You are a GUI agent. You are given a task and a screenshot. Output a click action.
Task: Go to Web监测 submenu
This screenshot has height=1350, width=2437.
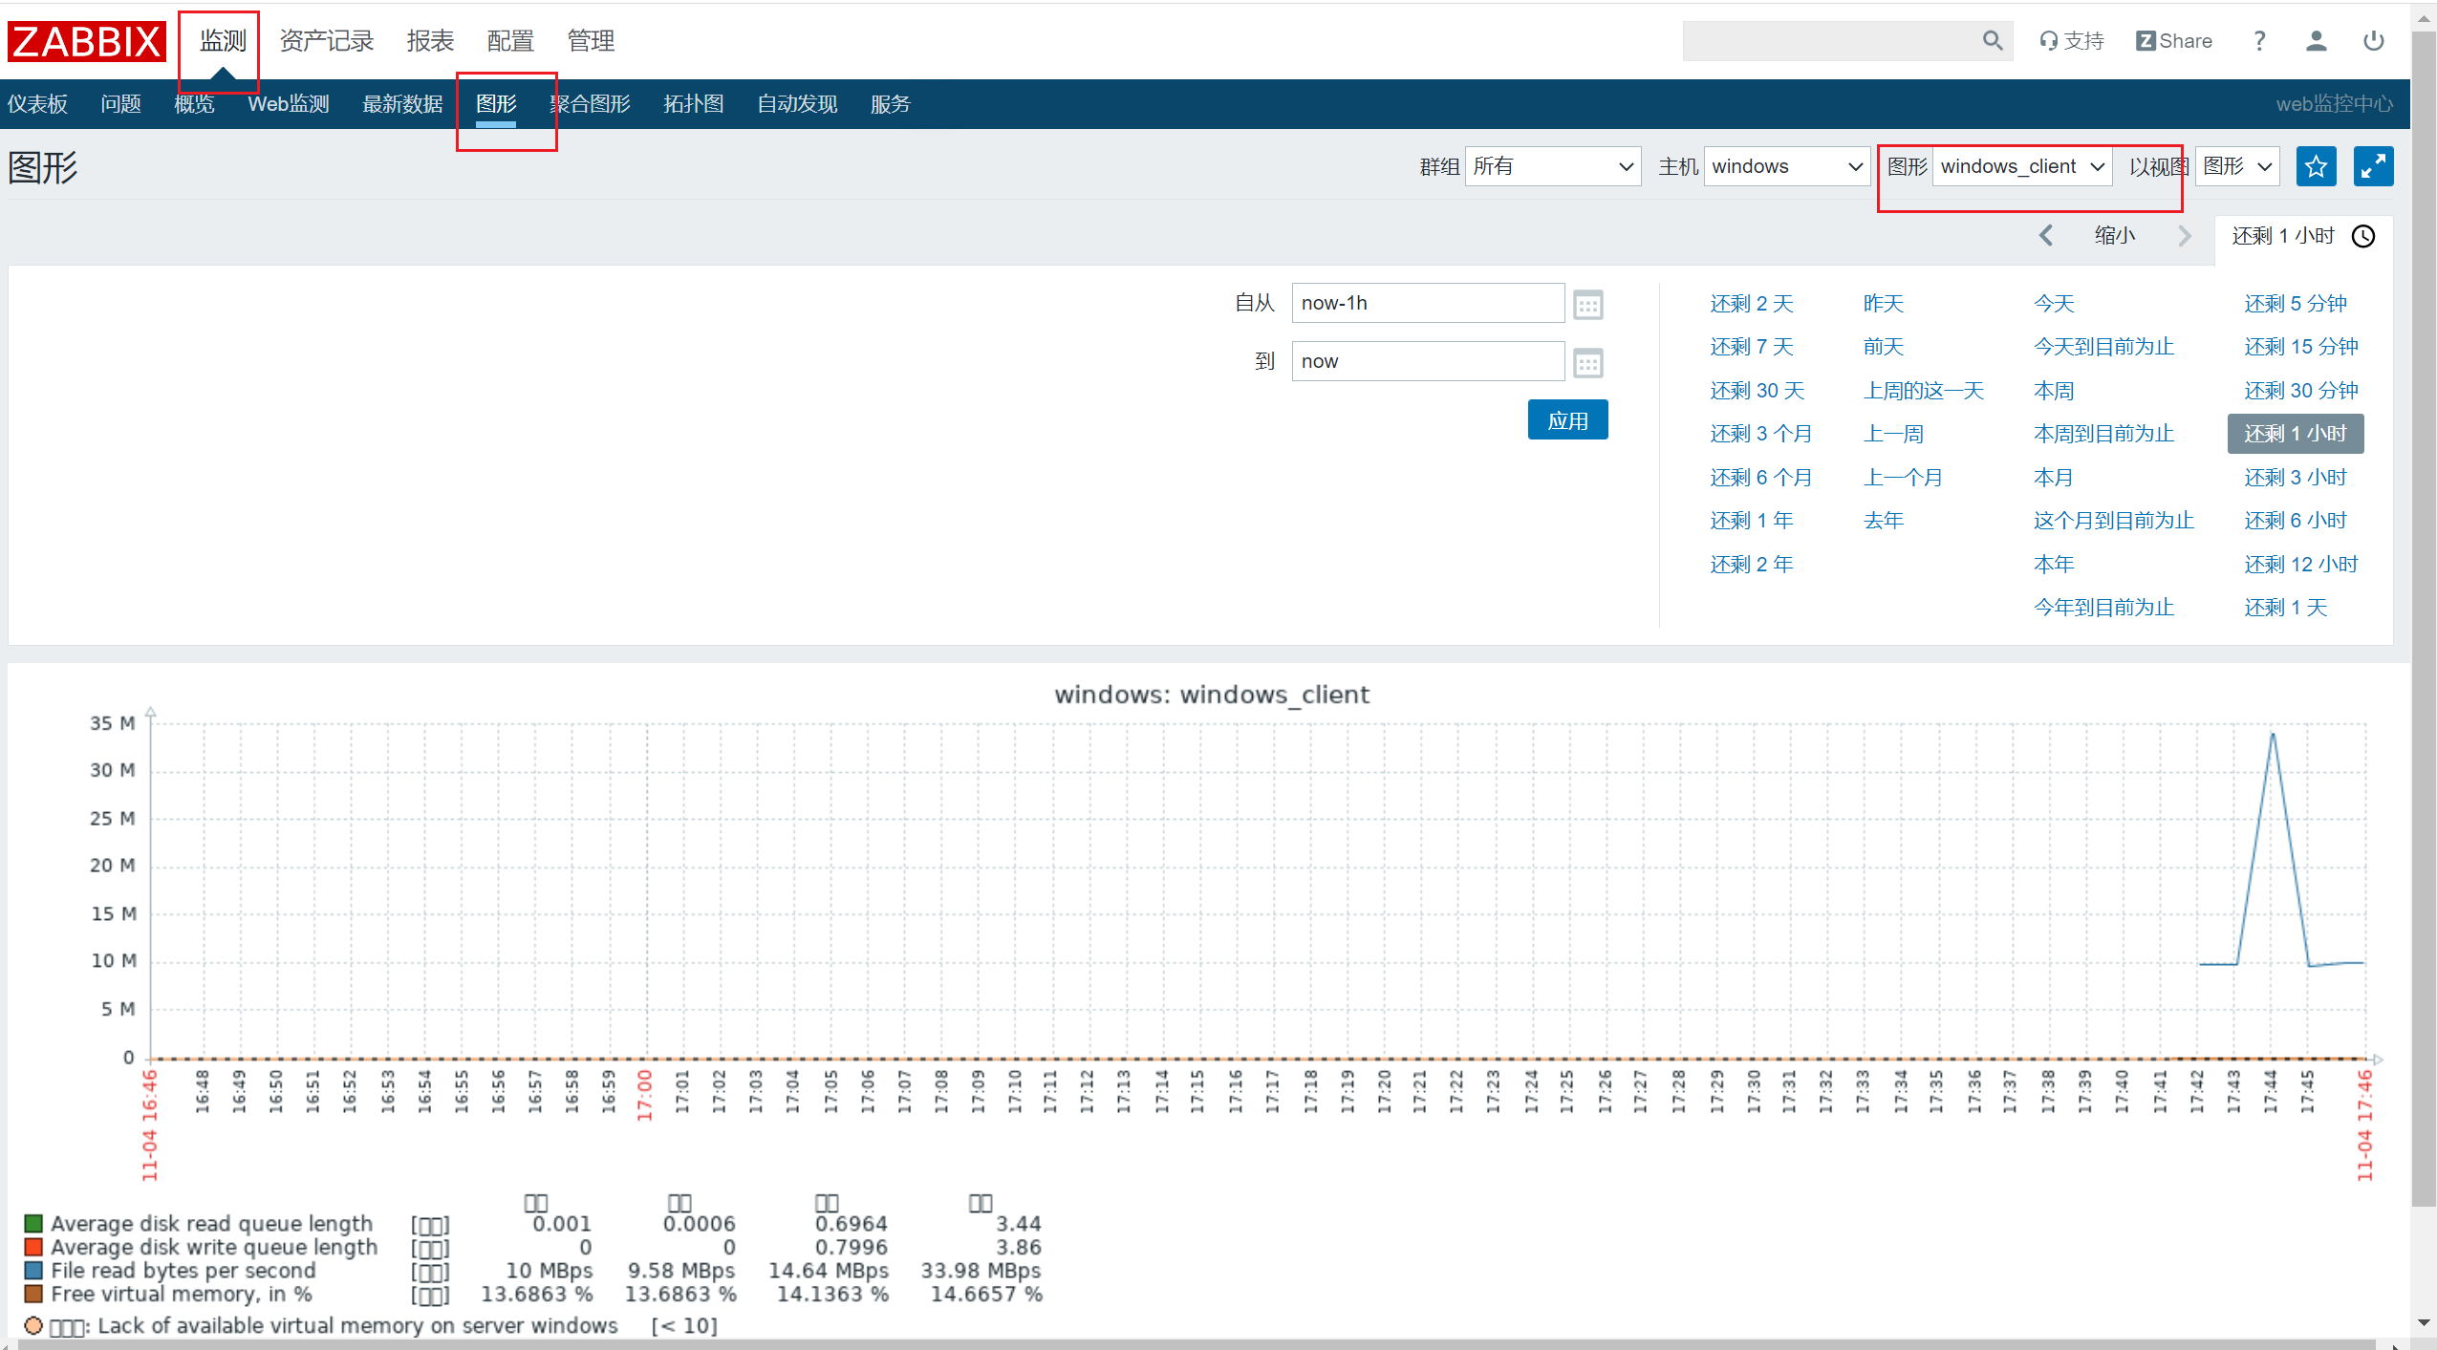(x=289, y=104)
